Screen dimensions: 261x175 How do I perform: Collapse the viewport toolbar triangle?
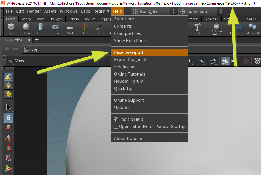pos(4,57)
